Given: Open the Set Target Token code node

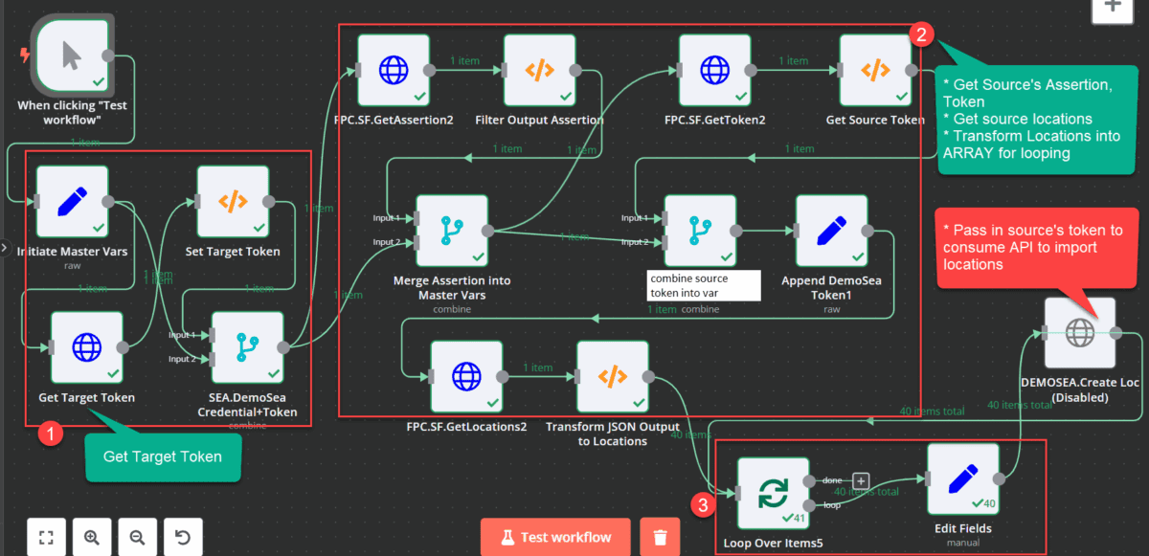Looking at the screenshot, I should 233,202.
